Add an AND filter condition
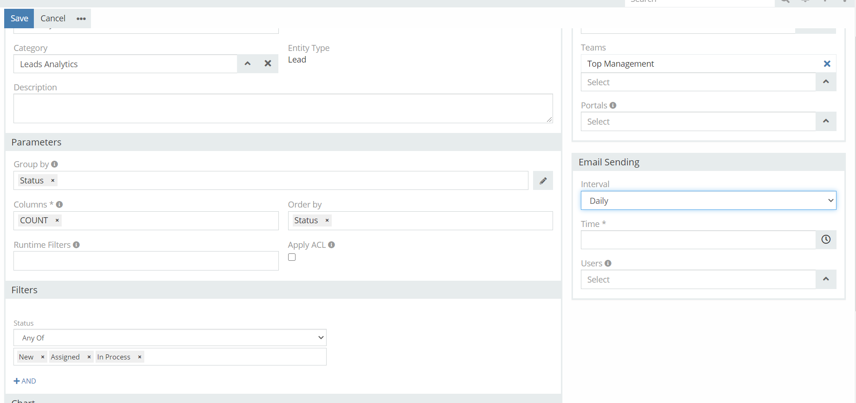Screen dimensions: 856x403 click(25, 381)
